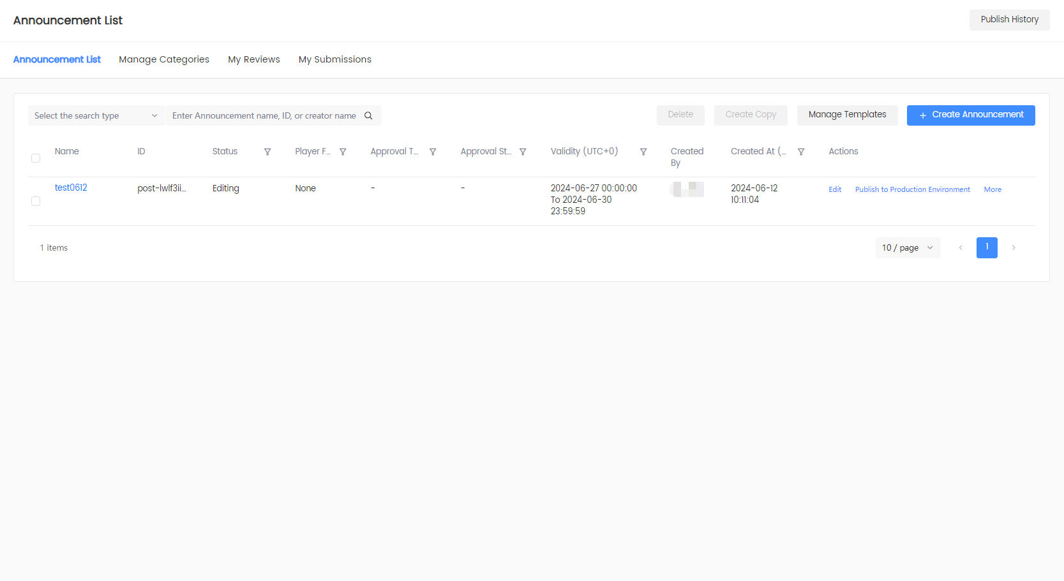
Task: Click the Created At filter icon
Action: click(x=801, y=152)
